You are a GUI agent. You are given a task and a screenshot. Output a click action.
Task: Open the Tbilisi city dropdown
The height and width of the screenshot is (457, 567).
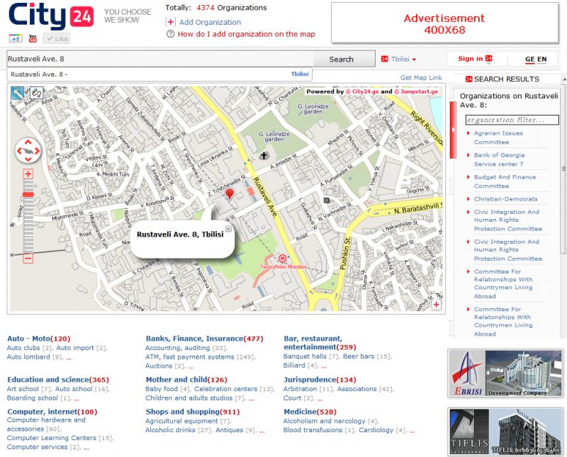click(399, 60)
